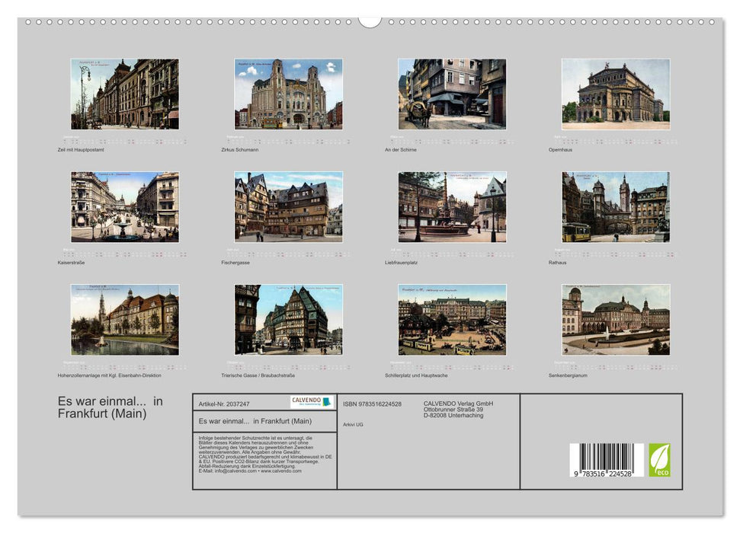Click the CALVENDO logo
The width and height of the screenshot is (740, 533).
click(311, 400)
